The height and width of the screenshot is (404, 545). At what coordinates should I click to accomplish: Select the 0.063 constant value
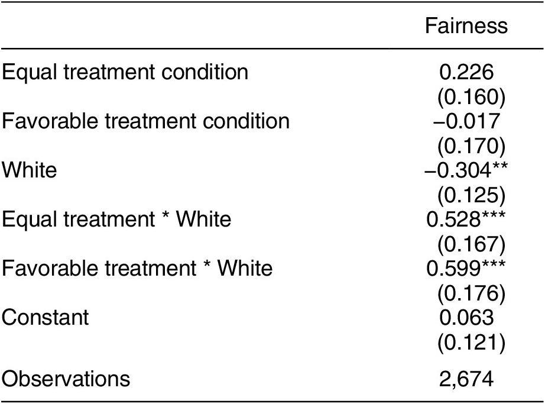coord(466,318)
